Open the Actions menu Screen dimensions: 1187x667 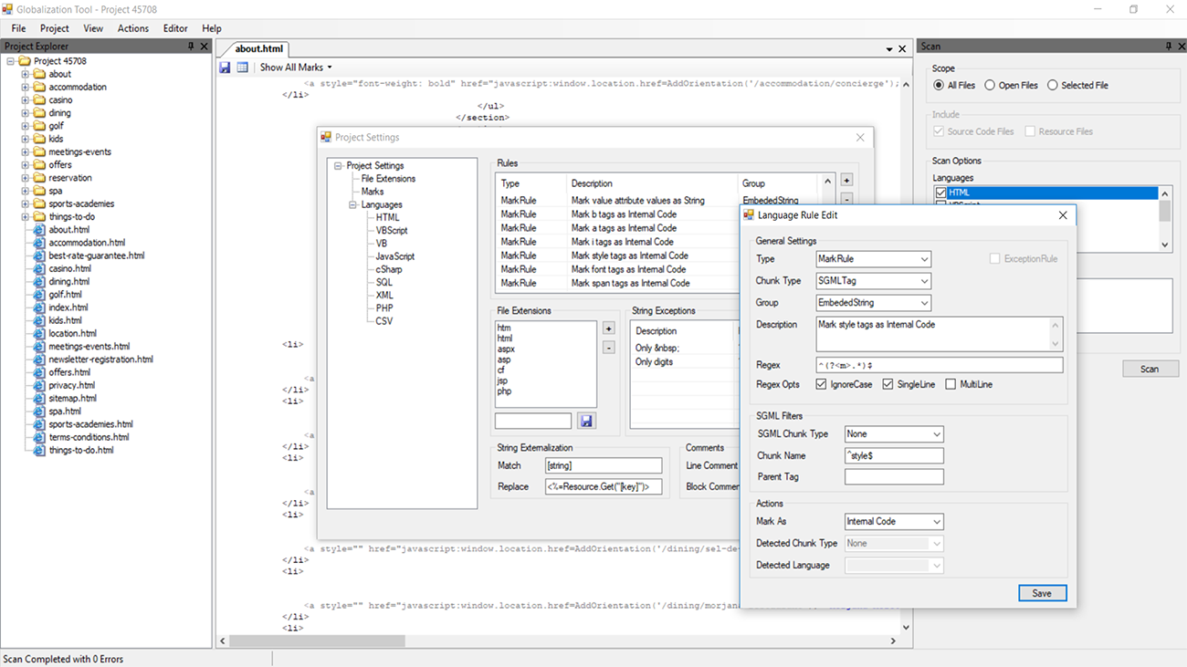pyautogui.click(x=133, y=28)
